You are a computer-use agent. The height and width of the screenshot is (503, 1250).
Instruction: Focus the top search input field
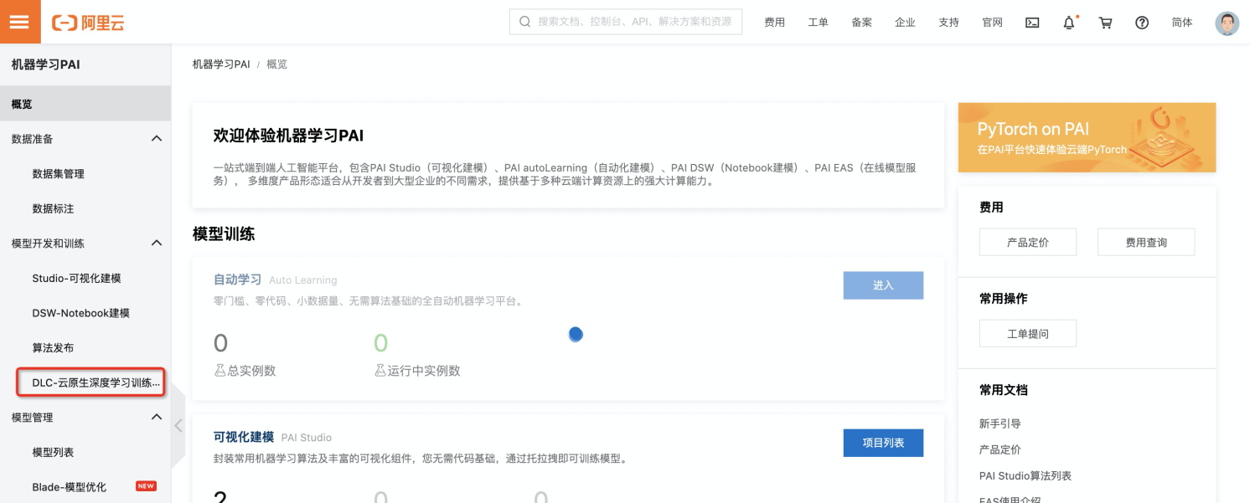pos(626,22)
